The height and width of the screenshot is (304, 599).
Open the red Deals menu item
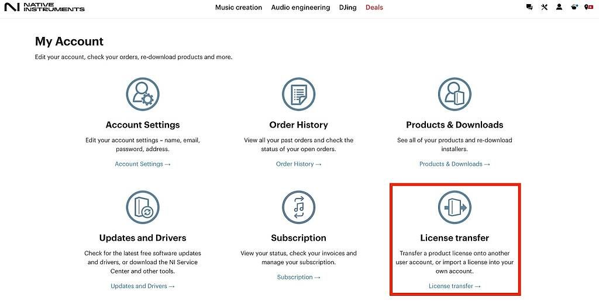click(374, 7)
